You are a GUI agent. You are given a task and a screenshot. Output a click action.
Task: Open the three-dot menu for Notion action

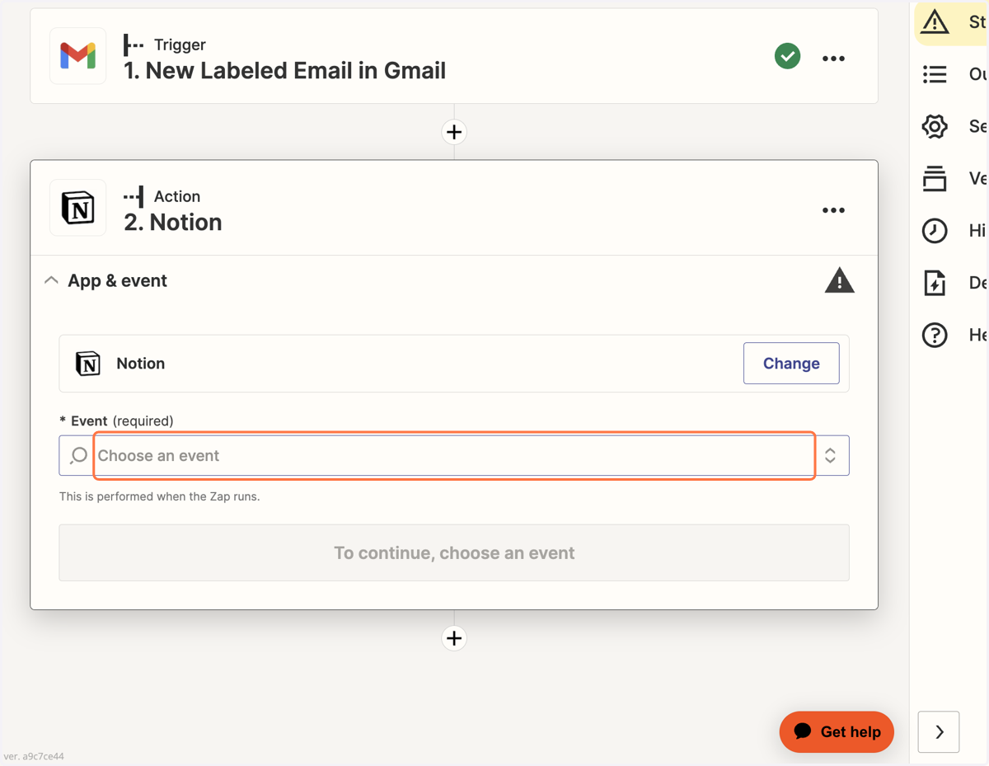pos(833,210)
